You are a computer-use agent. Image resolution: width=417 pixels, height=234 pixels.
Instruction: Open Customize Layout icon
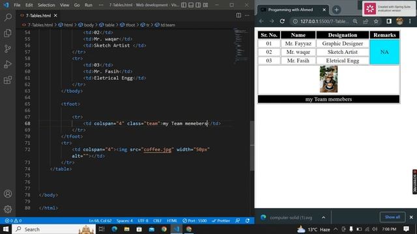click(206, 5)
